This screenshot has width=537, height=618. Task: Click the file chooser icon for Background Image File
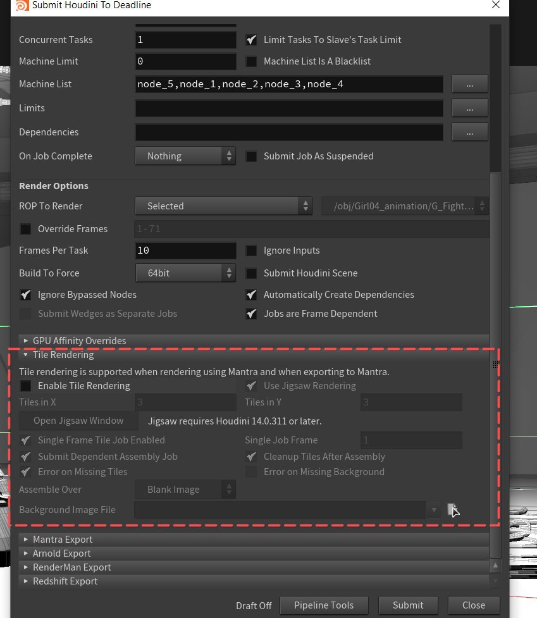452,510
